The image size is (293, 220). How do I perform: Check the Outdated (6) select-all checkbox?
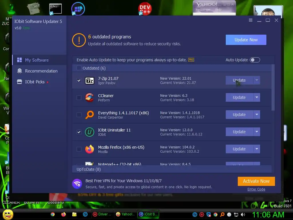[x=79, y=68]
